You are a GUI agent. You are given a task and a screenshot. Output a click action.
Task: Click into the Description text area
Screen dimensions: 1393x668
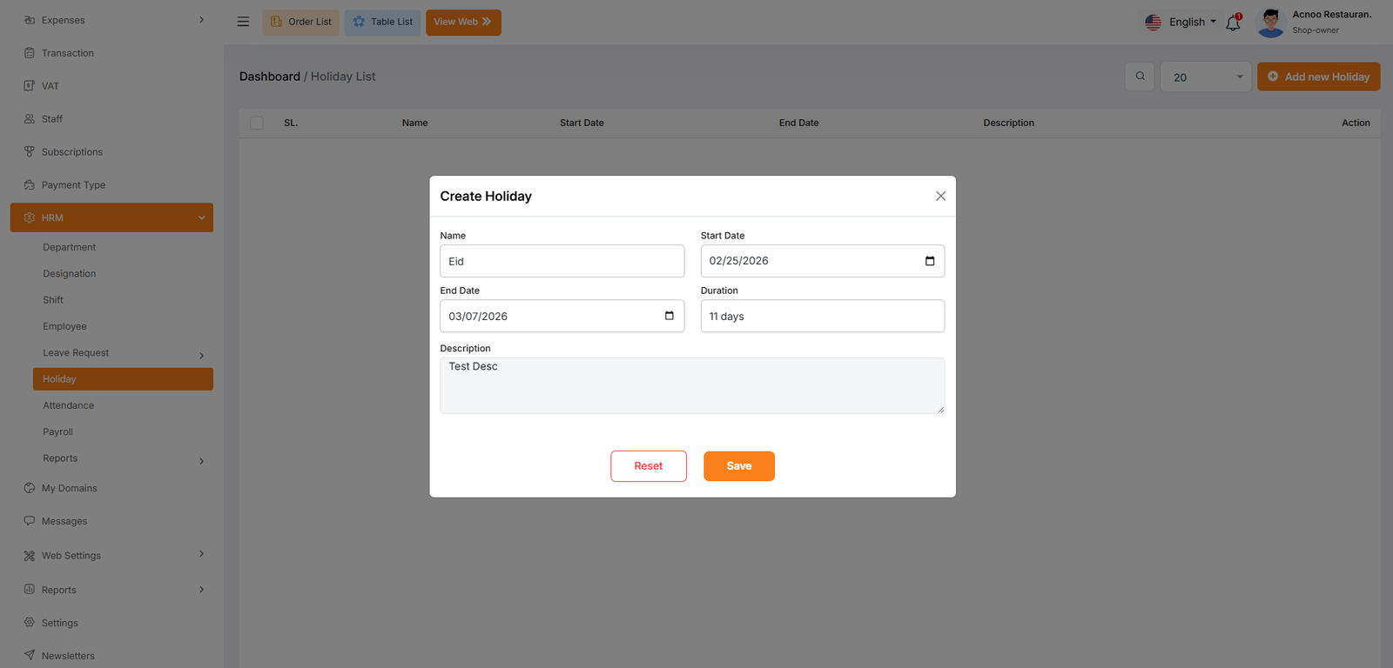[691, 385]
